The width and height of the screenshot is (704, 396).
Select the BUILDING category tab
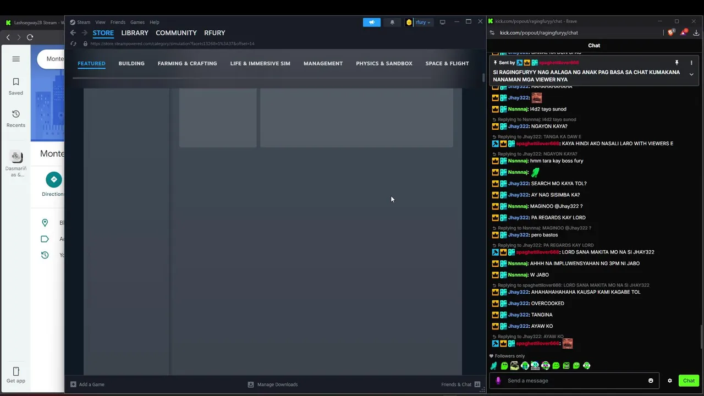(x=131, y=63)
